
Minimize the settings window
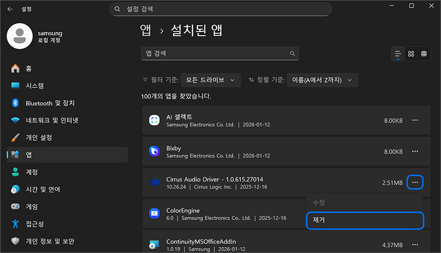391,5
